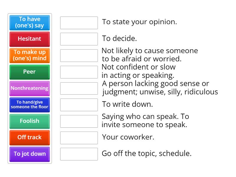Select the box beside 'Not likely to cause someone'
Screen dimensions: 236x177
[x=79, y=55]
